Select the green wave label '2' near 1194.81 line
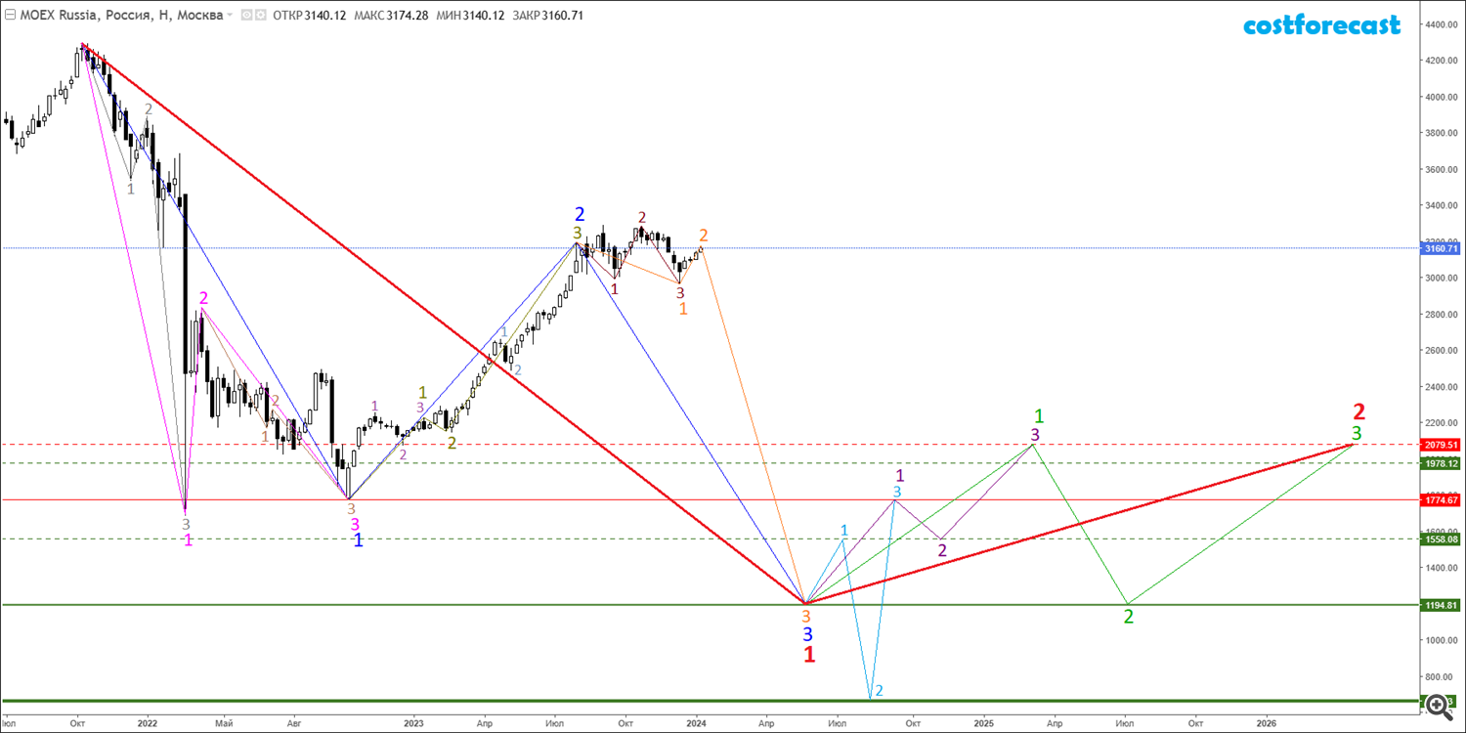Viewport: 1466px width, 733px height. click(1129, 617)
